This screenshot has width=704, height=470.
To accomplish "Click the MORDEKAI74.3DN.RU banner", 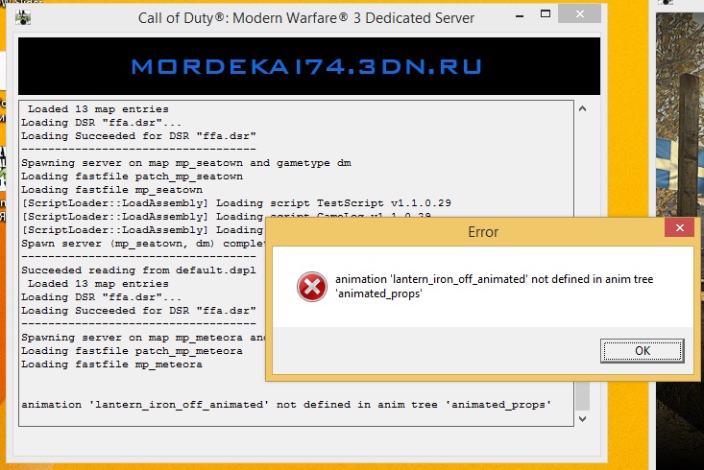I will (x=309, y=66).
